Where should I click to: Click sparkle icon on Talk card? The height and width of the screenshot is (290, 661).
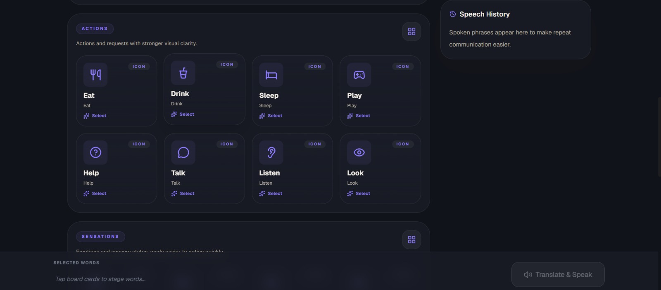point(174,194)
